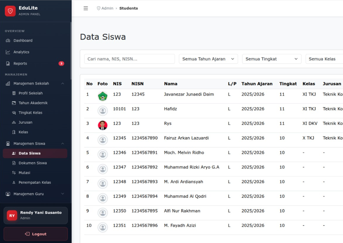Image resolution: width=343 pixels, height=243 pixels.
Task: Open Rendy Yani Susanto profile card
Action: (x=36, y=215)
